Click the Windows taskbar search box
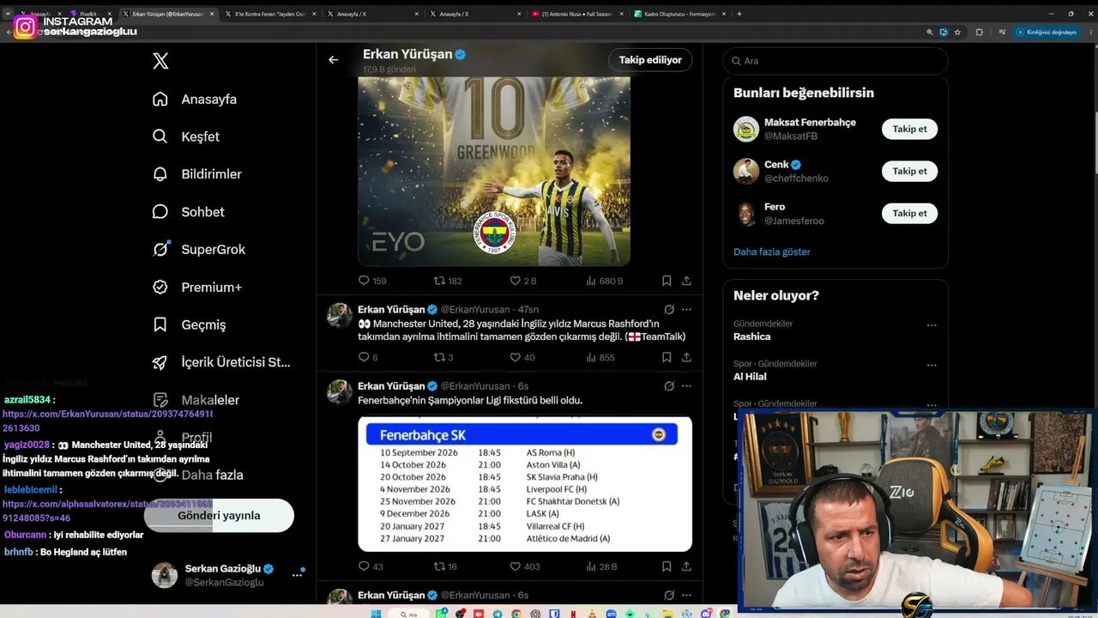This screenshot has width=1098, height=618. (x=410, y=614)
